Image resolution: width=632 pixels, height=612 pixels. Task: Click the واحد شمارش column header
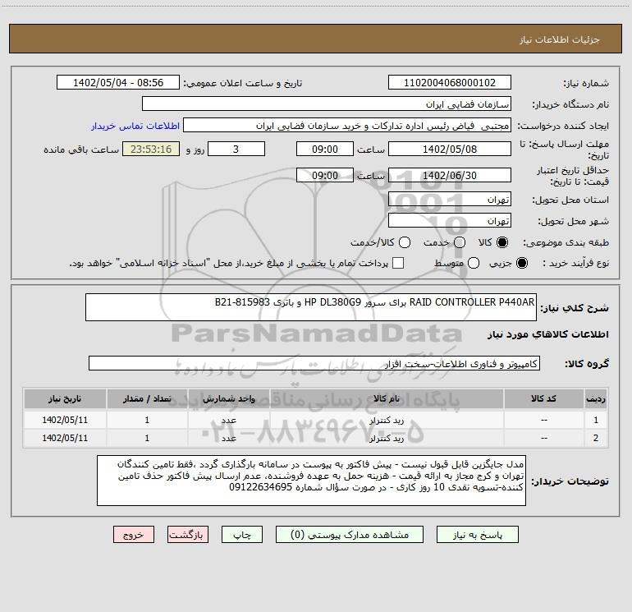point(228,398)
